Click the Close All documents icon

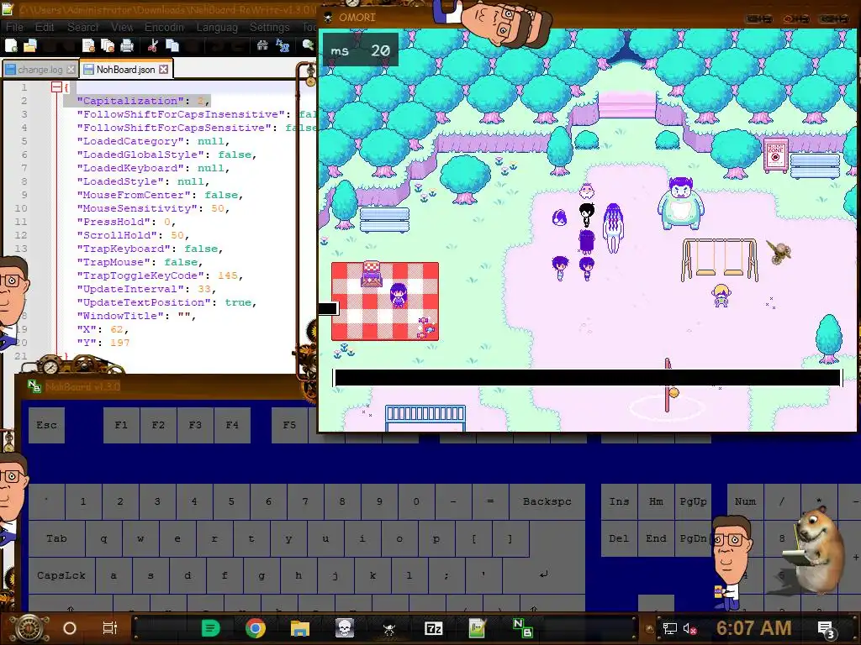tap(108, 46)
